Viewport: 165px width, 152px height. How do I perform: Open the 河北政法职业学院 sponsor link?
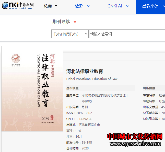(105, 95)
